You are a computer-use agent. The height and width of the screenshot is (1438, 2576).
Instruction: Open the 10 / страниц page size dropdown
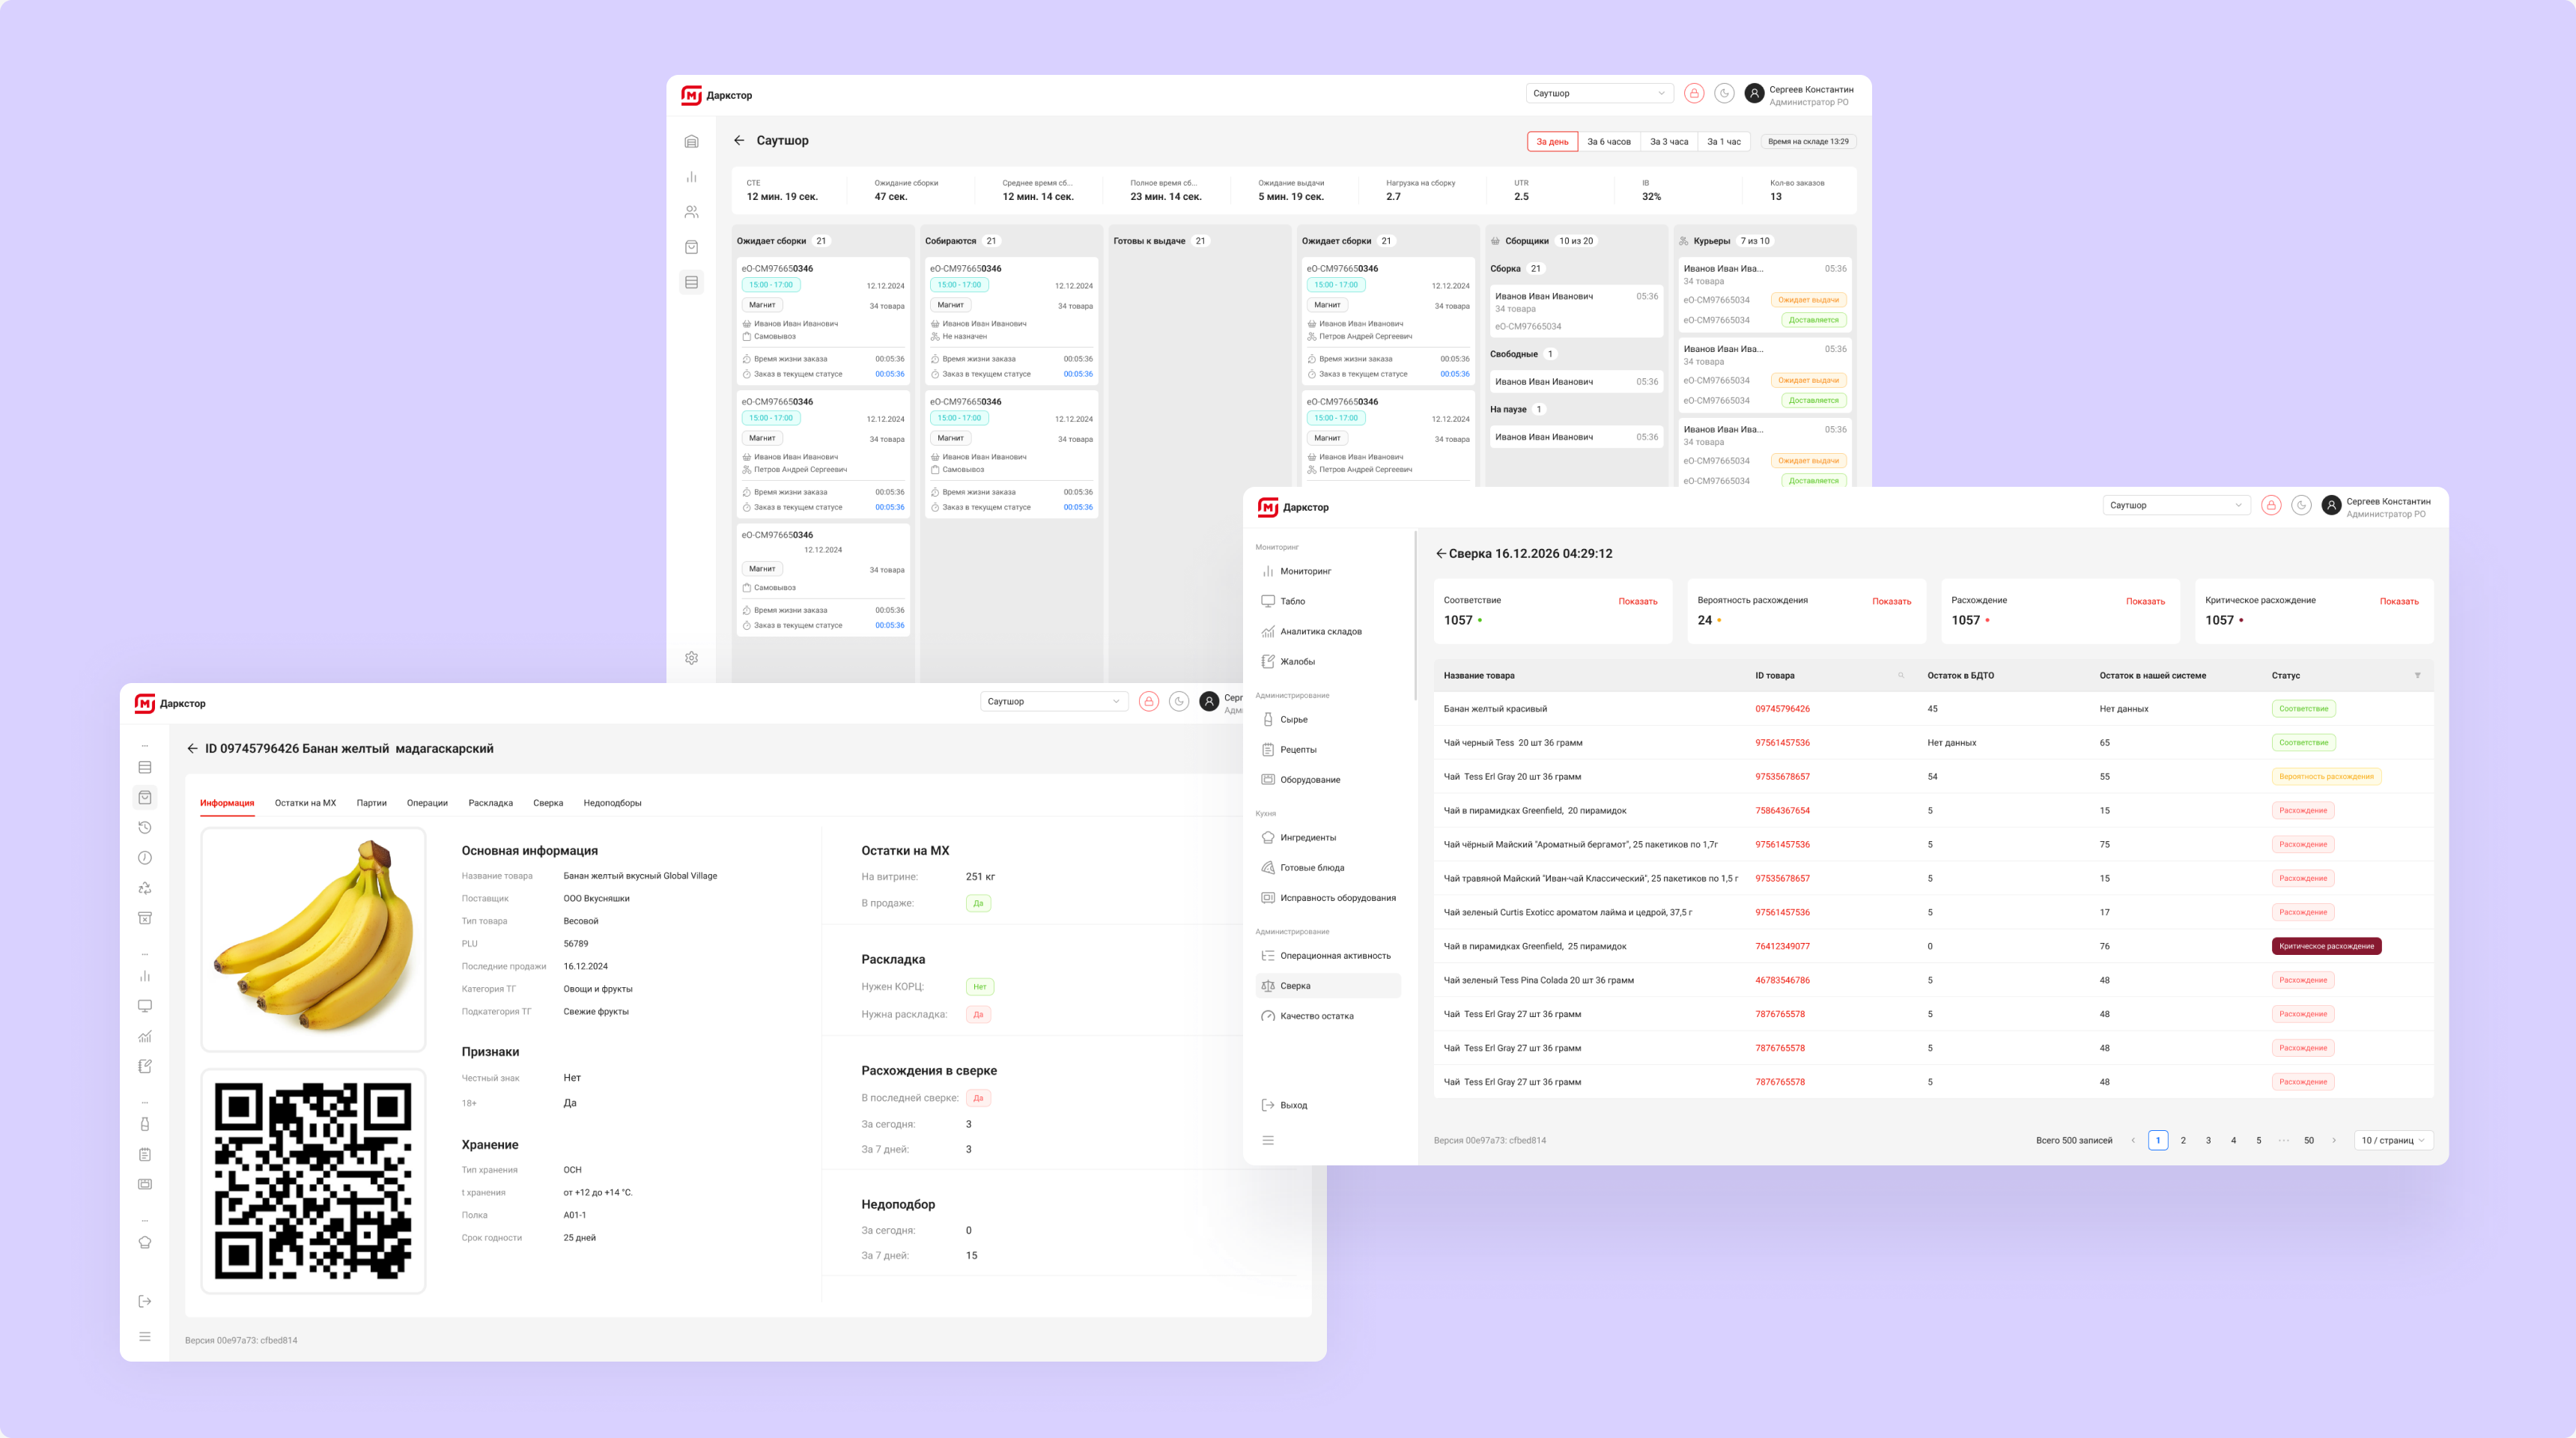pos(2393,1140)
